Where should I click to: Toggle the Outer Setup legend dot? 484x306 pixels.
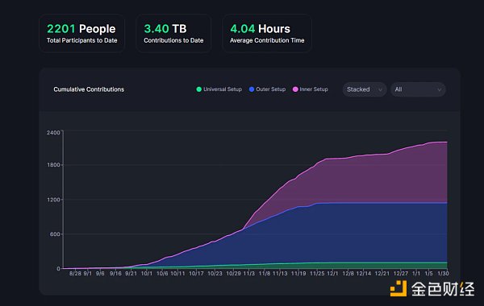point(252,89)
